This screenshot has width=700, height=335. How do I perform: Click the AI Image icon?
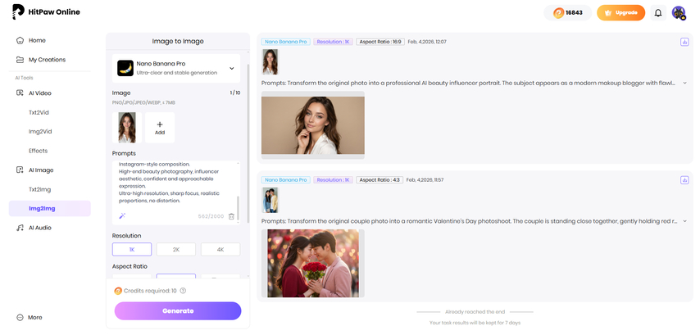[x=20, y=170]
